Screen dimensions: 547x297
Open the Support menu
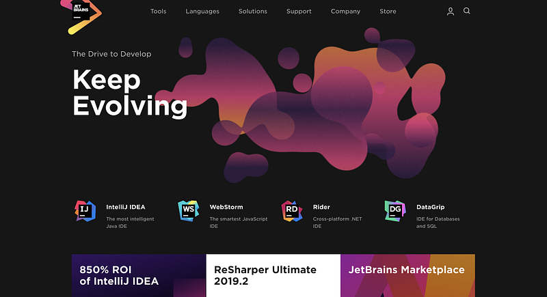click(x=299, y=12)
